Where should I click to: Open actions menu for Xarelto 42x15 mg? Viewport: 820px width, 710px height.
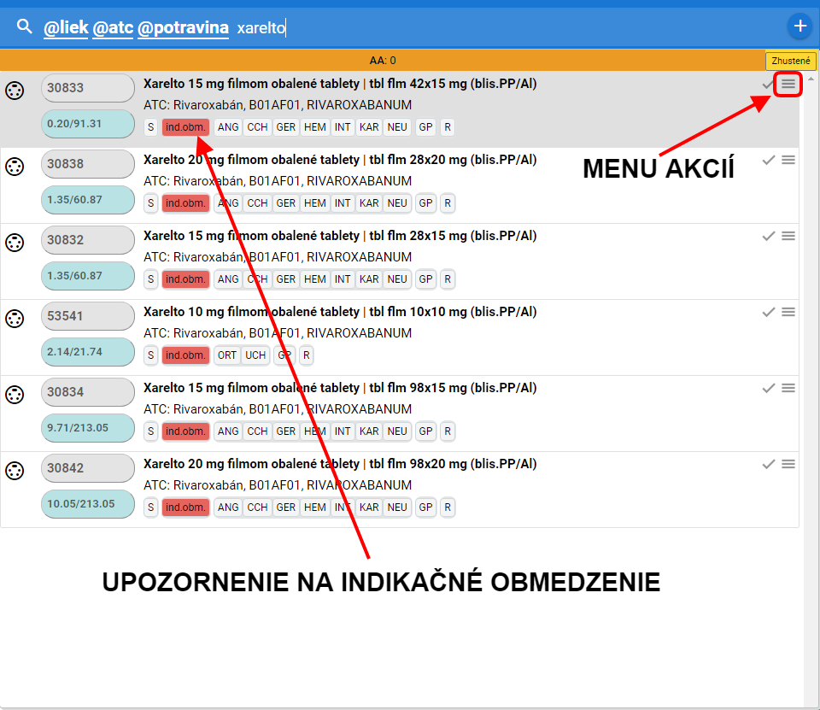(788, 84)
